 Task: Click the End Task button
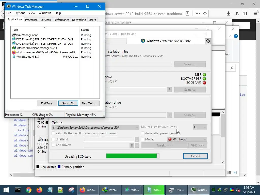click(47, 103)
